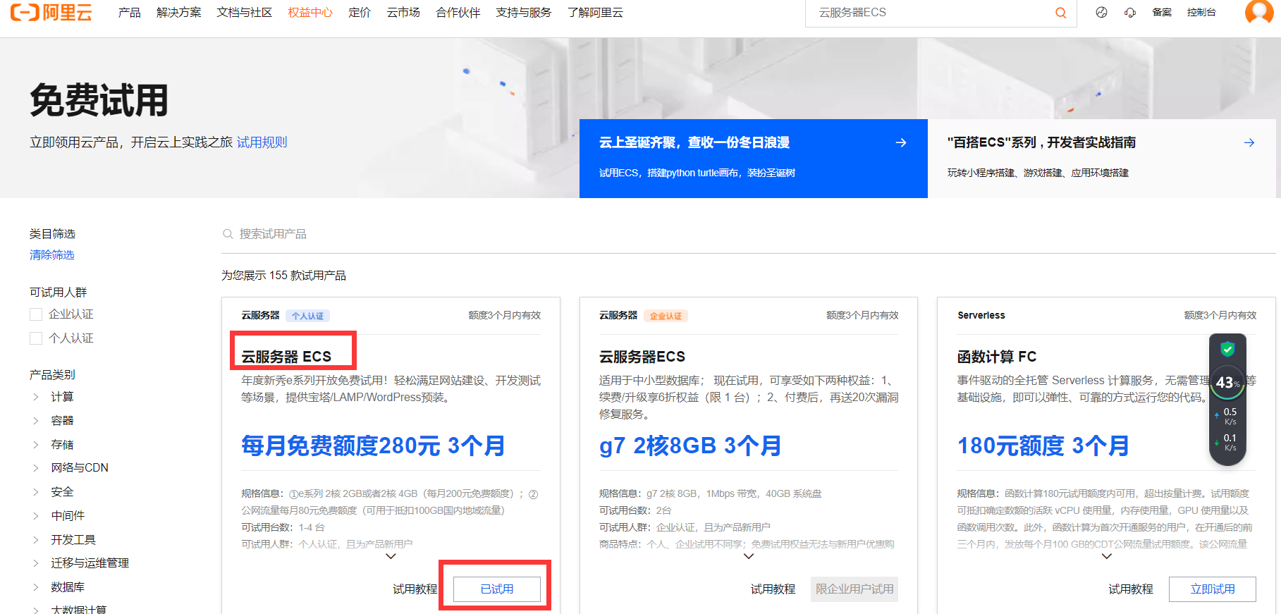Viewport: 1281px width, 614px height.
Task: Open the 权益中心 menu
Action: (310, 13)
